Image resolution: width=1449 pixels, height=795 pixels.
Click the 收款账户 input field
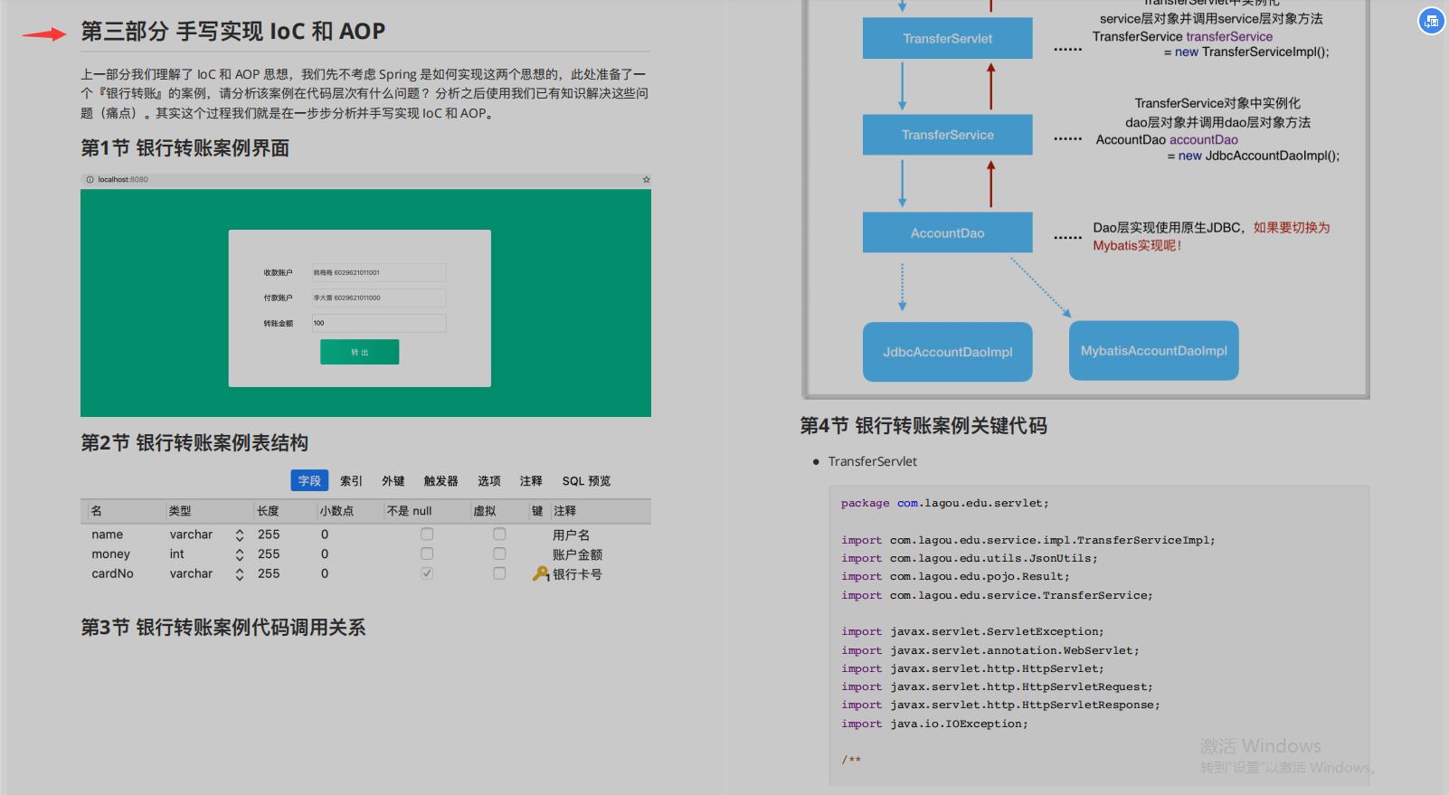(378, 272)
